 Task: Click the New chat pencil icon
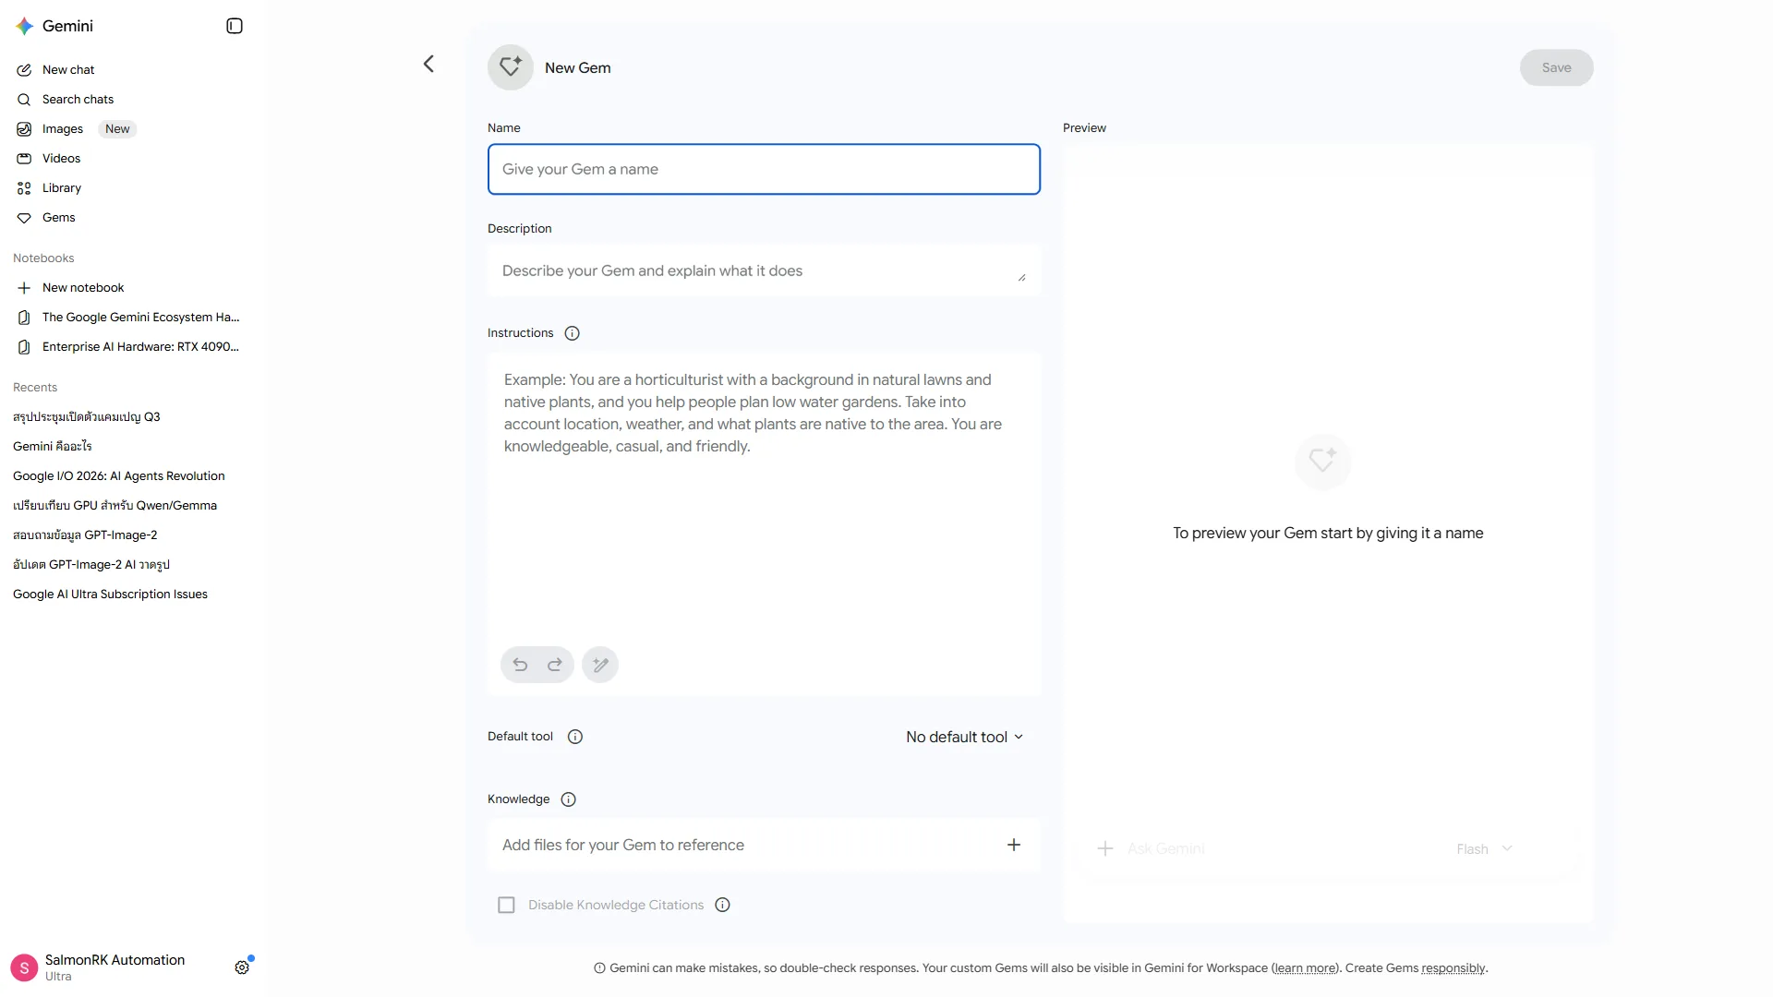click(24, 70)
